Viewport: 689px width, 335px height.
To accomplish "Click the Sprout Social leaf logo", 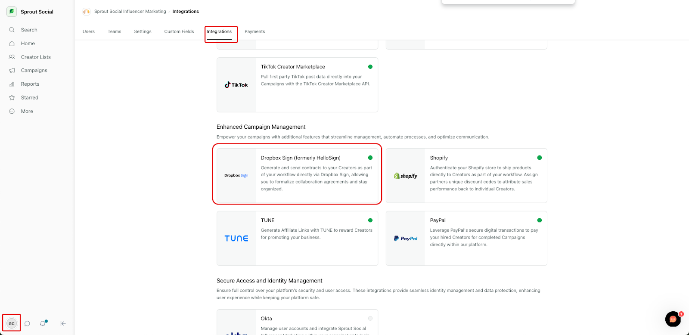I will (12, 12).
